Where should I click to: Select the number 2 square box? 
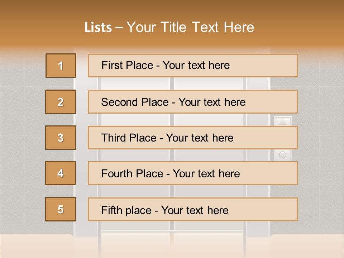61,102
